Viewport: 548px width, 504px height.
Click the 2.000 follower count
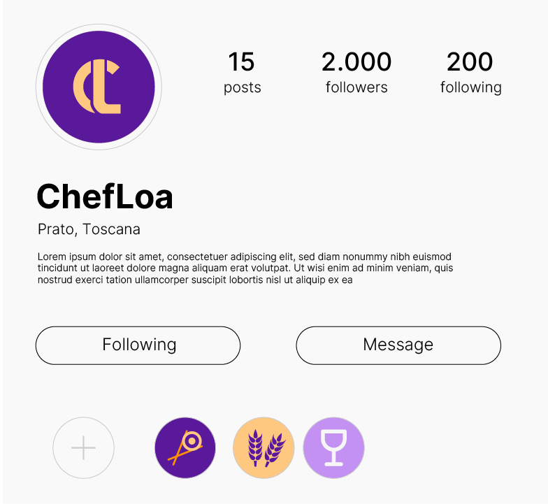coord(356,62)
